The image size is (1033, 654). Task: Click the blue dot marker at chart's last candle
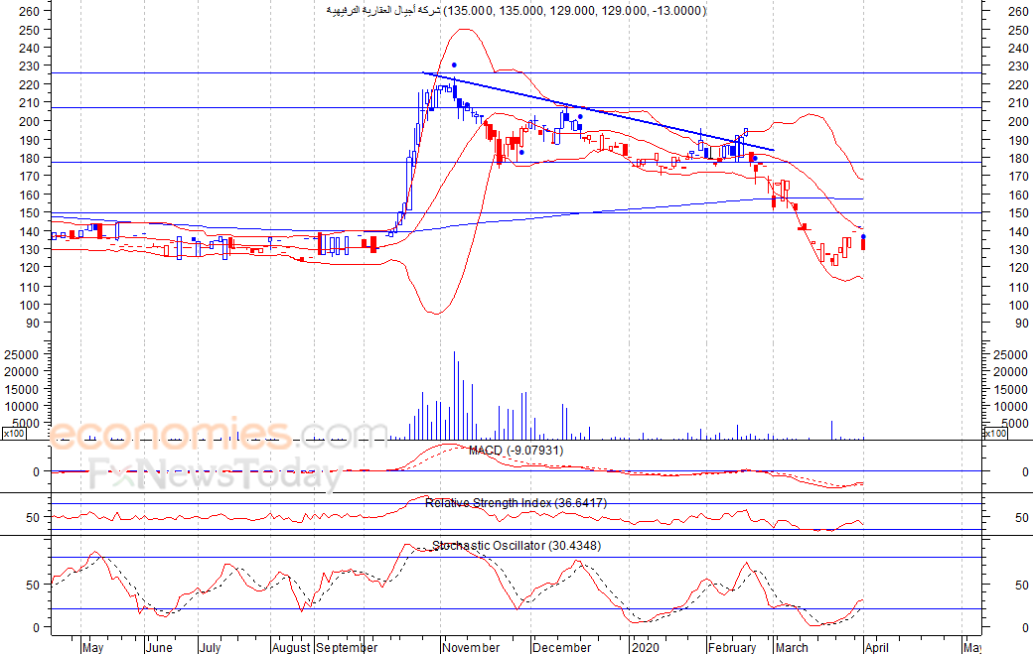864,236
